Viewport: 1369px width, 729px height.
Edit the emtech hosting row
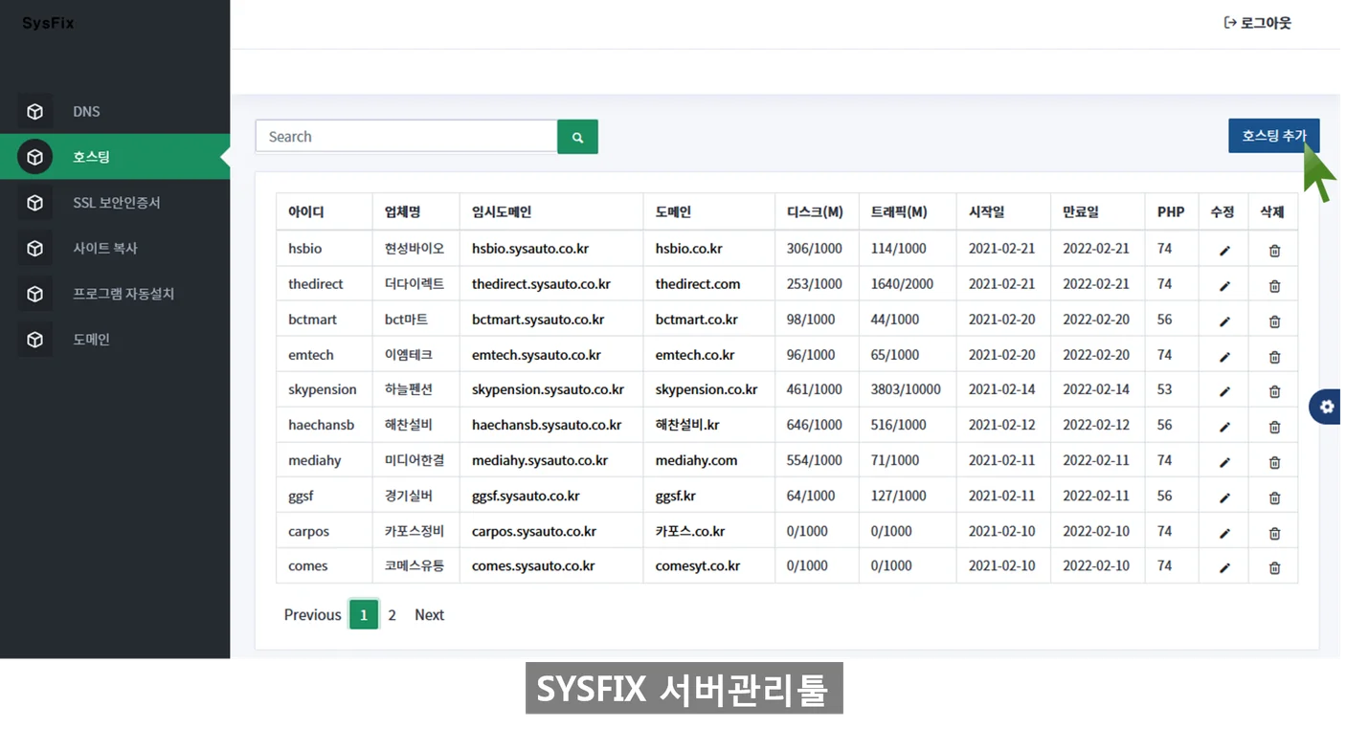[1224, 357]
